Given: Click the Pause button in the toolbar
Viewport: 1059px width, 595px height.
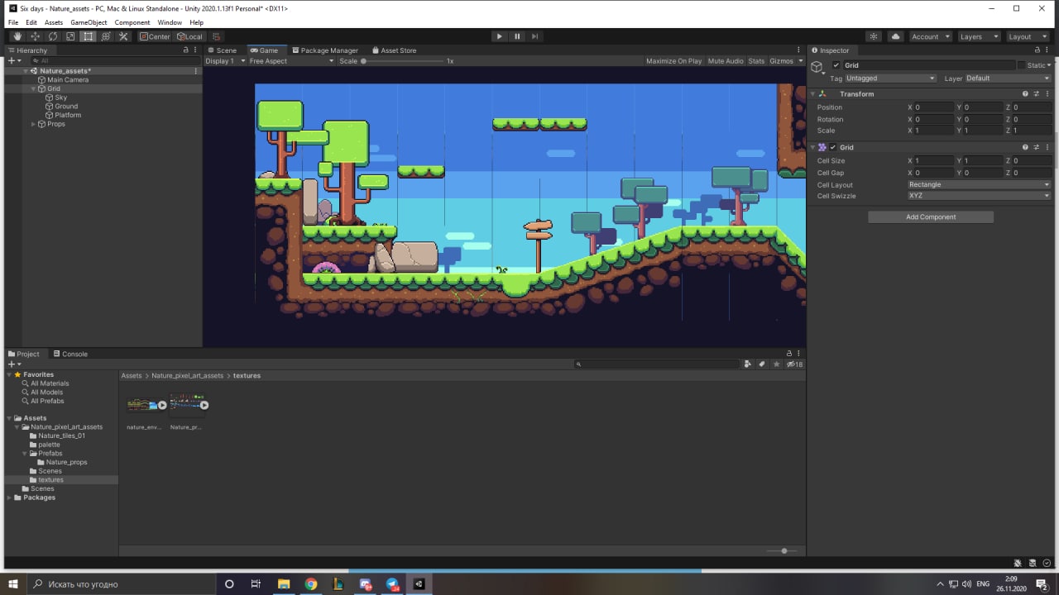Looking at the screenshot, I should 517,36.
